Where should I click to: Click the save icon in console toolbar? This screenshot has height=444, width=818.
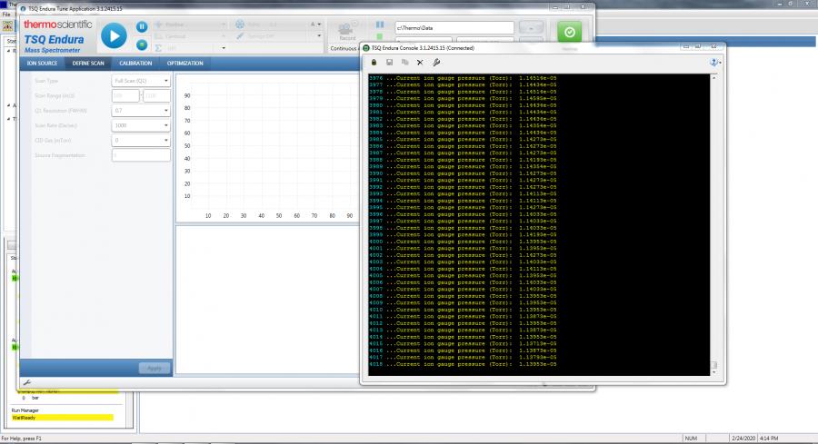(389, 62)
